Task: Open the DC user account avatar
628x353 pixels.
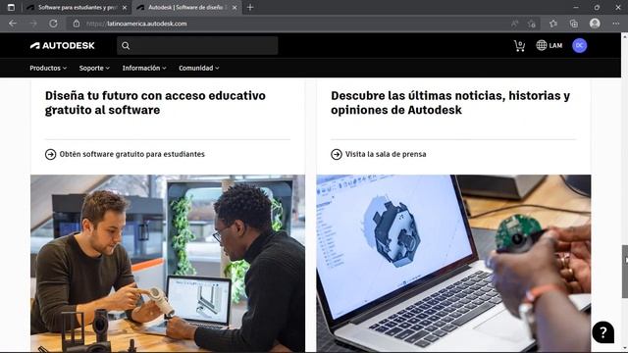Action: pyautogui.click(x=579, y=46)
